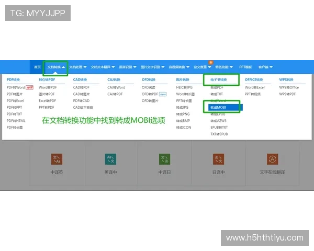Viewport: 314px width, 251px height.
Task: Choose TXT转EPUB option
Action: 219,134
